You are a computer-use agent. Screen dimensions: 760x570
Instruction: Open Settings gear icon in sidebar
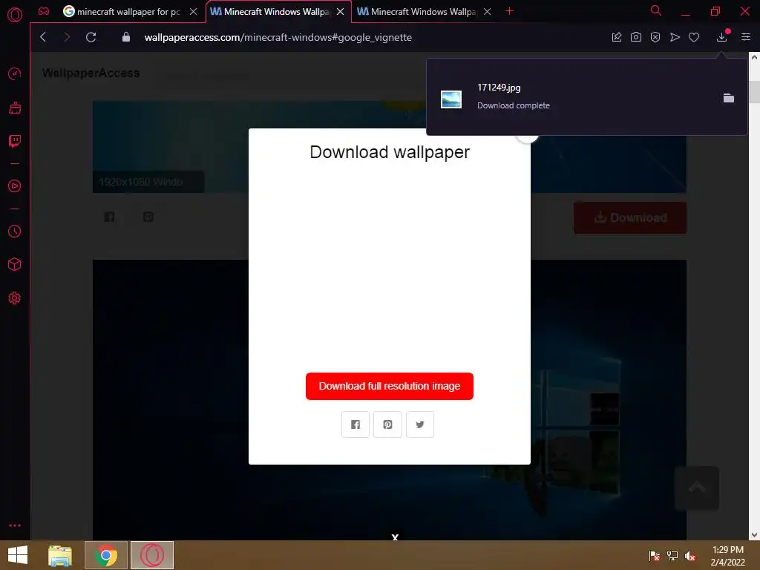15,298
